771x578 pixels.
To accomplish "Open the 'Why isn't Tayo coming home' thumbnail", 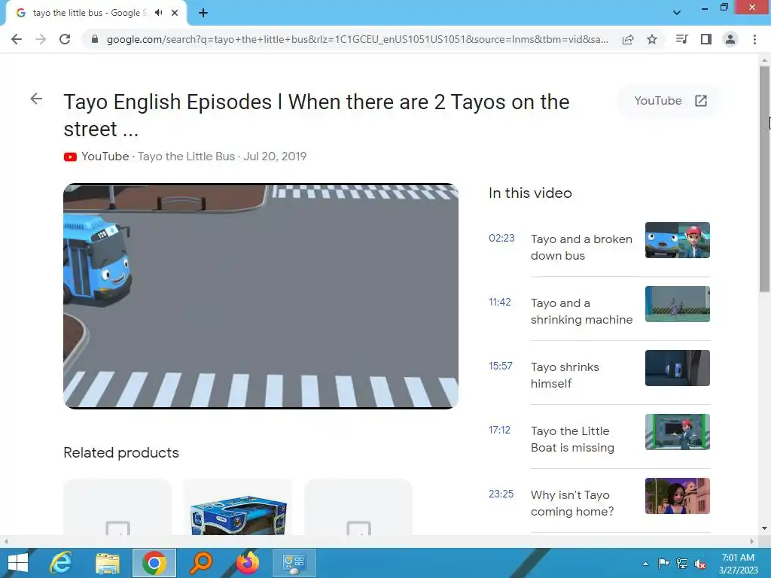I will click(x=677, y=495).
